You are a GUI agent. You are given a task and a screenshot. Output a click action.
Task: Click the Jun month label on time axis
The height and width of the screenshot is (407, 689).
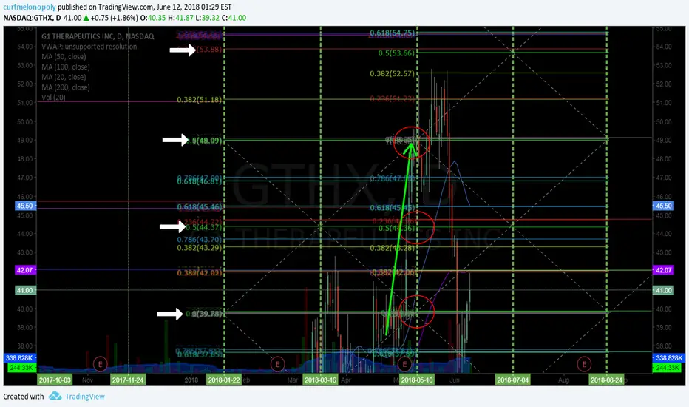(455, 380)
